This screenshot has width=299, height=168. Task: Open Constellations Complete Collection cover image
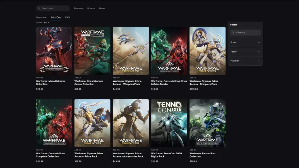[54, 123]
